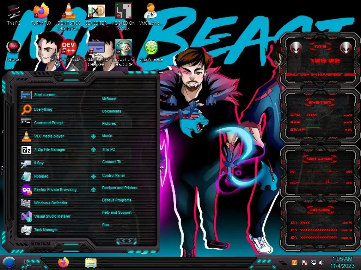Launch ILSpy from start menu
The width and height of the screenshot is (361, 270).
point(32,163)
